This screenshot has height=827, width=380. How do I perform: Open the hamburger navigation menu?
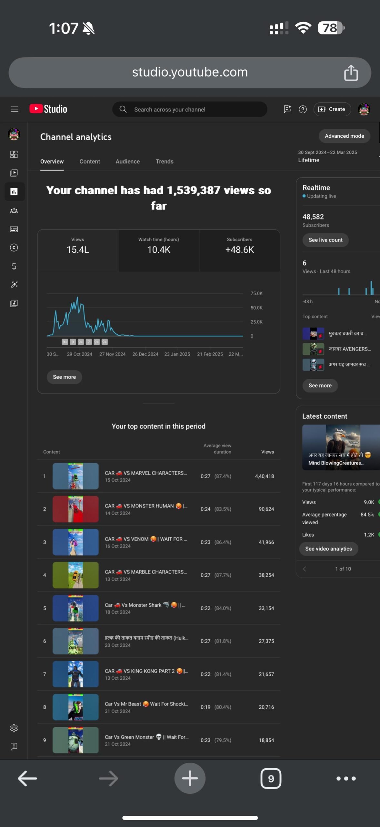pyautogui.click(x=15, y=109)
